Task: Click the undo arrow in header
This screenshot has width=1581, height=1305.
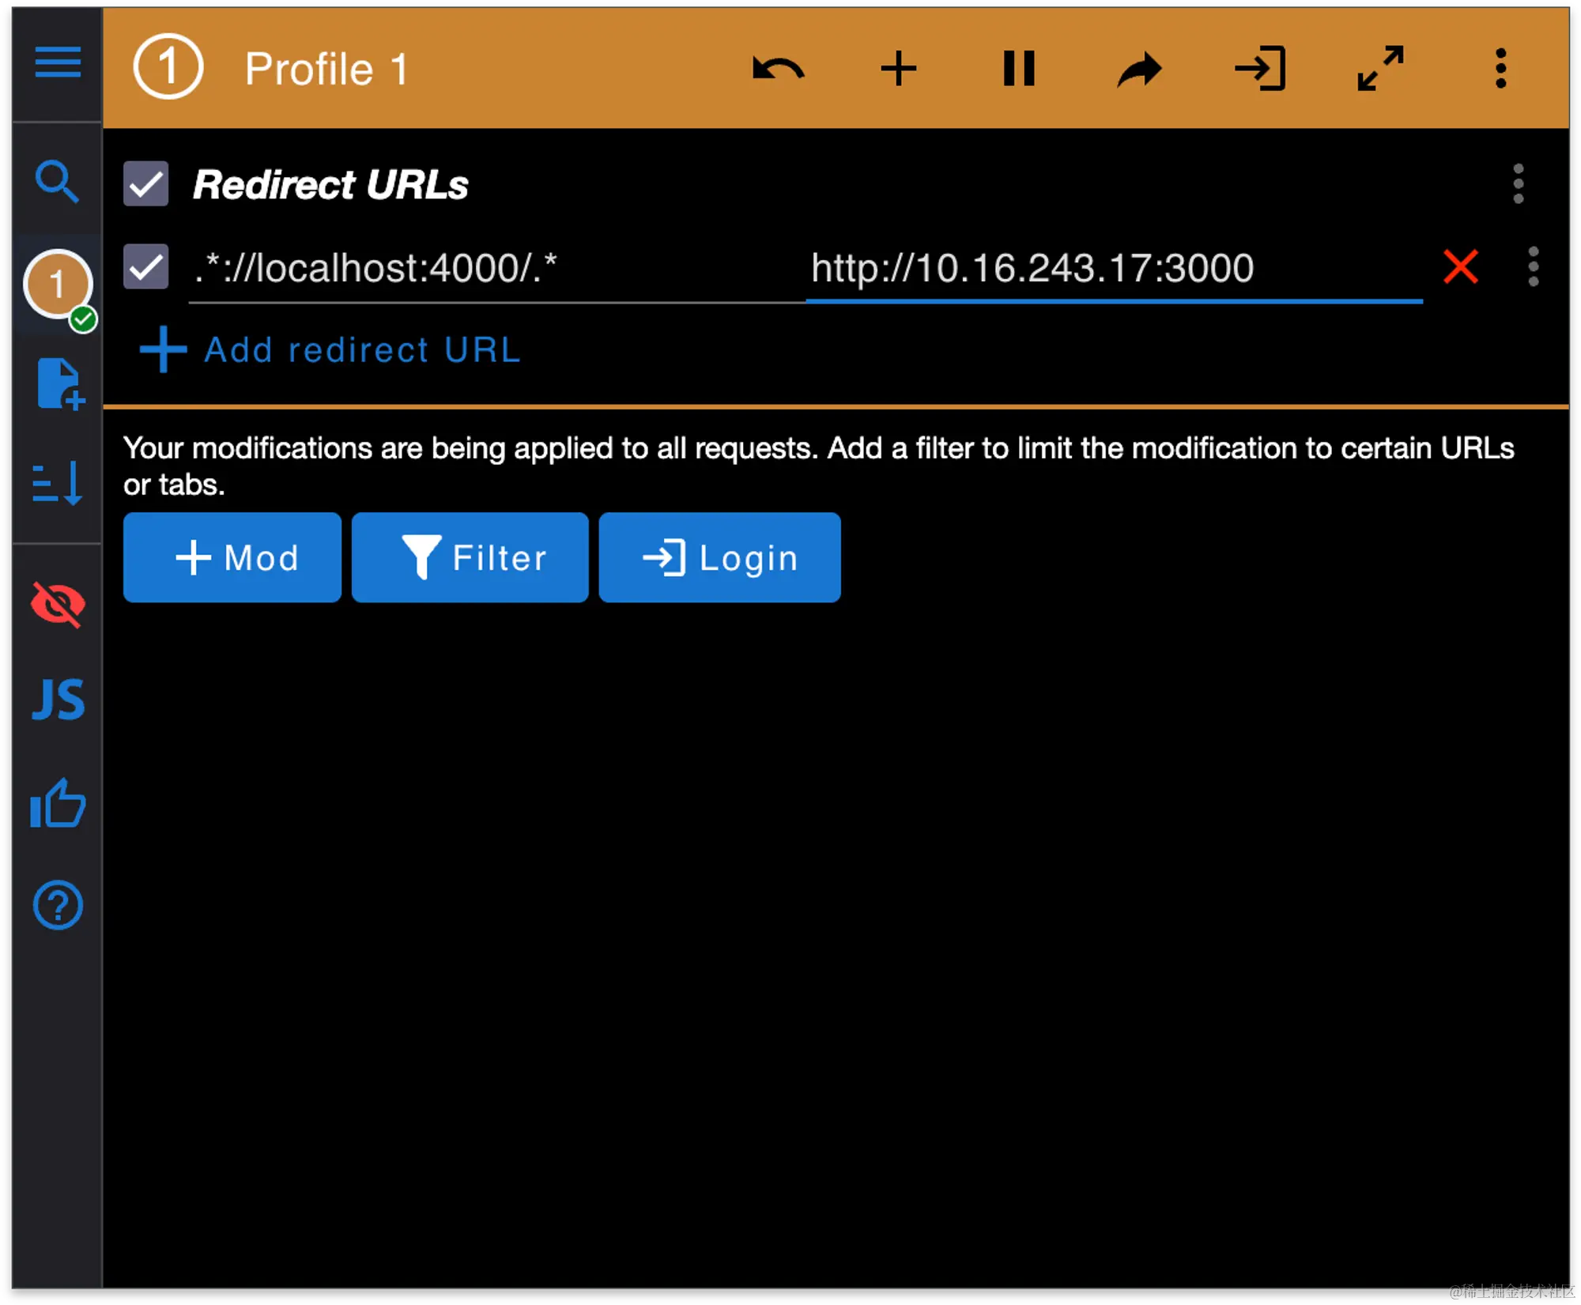Action: click(x=778, y=69)
